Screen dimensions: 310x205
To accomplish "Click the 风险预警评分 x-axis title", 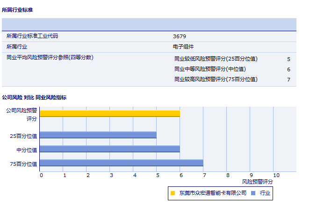I will [x=258, y=181].
